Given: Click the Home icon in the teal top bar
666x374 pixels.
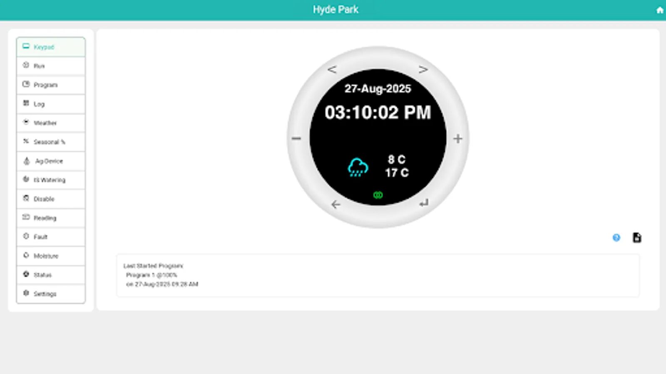Looking at the screenshot, I should tap(659, 10).
